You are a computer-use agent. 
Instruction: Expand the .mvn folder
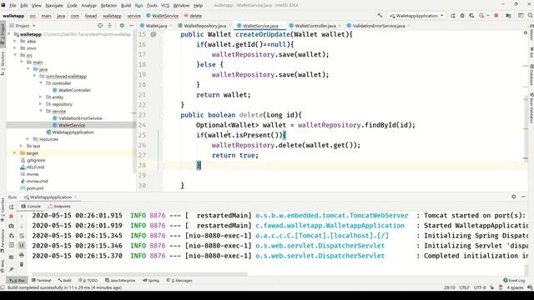coord(15,48)
